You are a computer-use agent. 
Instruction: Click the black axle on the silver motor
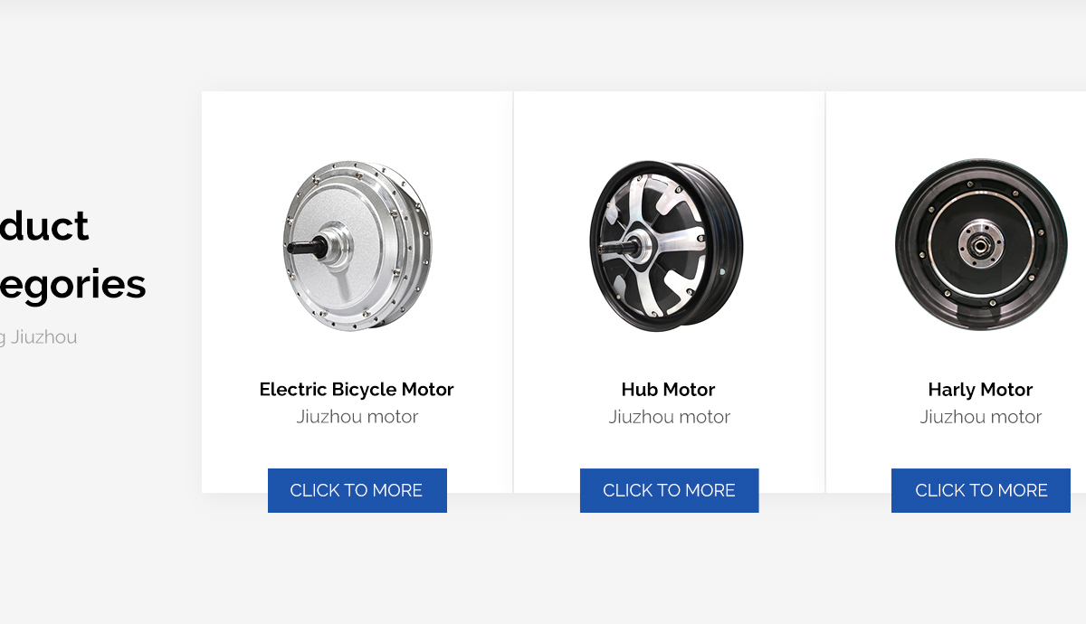coord(308,245)
